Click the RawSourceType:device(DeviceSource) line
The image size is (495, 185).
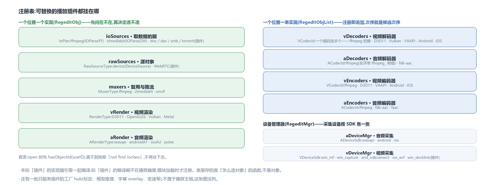(131, 66)
